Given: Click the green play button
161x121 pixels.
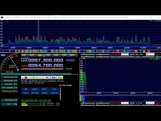Looking at the screenshot, I should click(x=34, y=78).
